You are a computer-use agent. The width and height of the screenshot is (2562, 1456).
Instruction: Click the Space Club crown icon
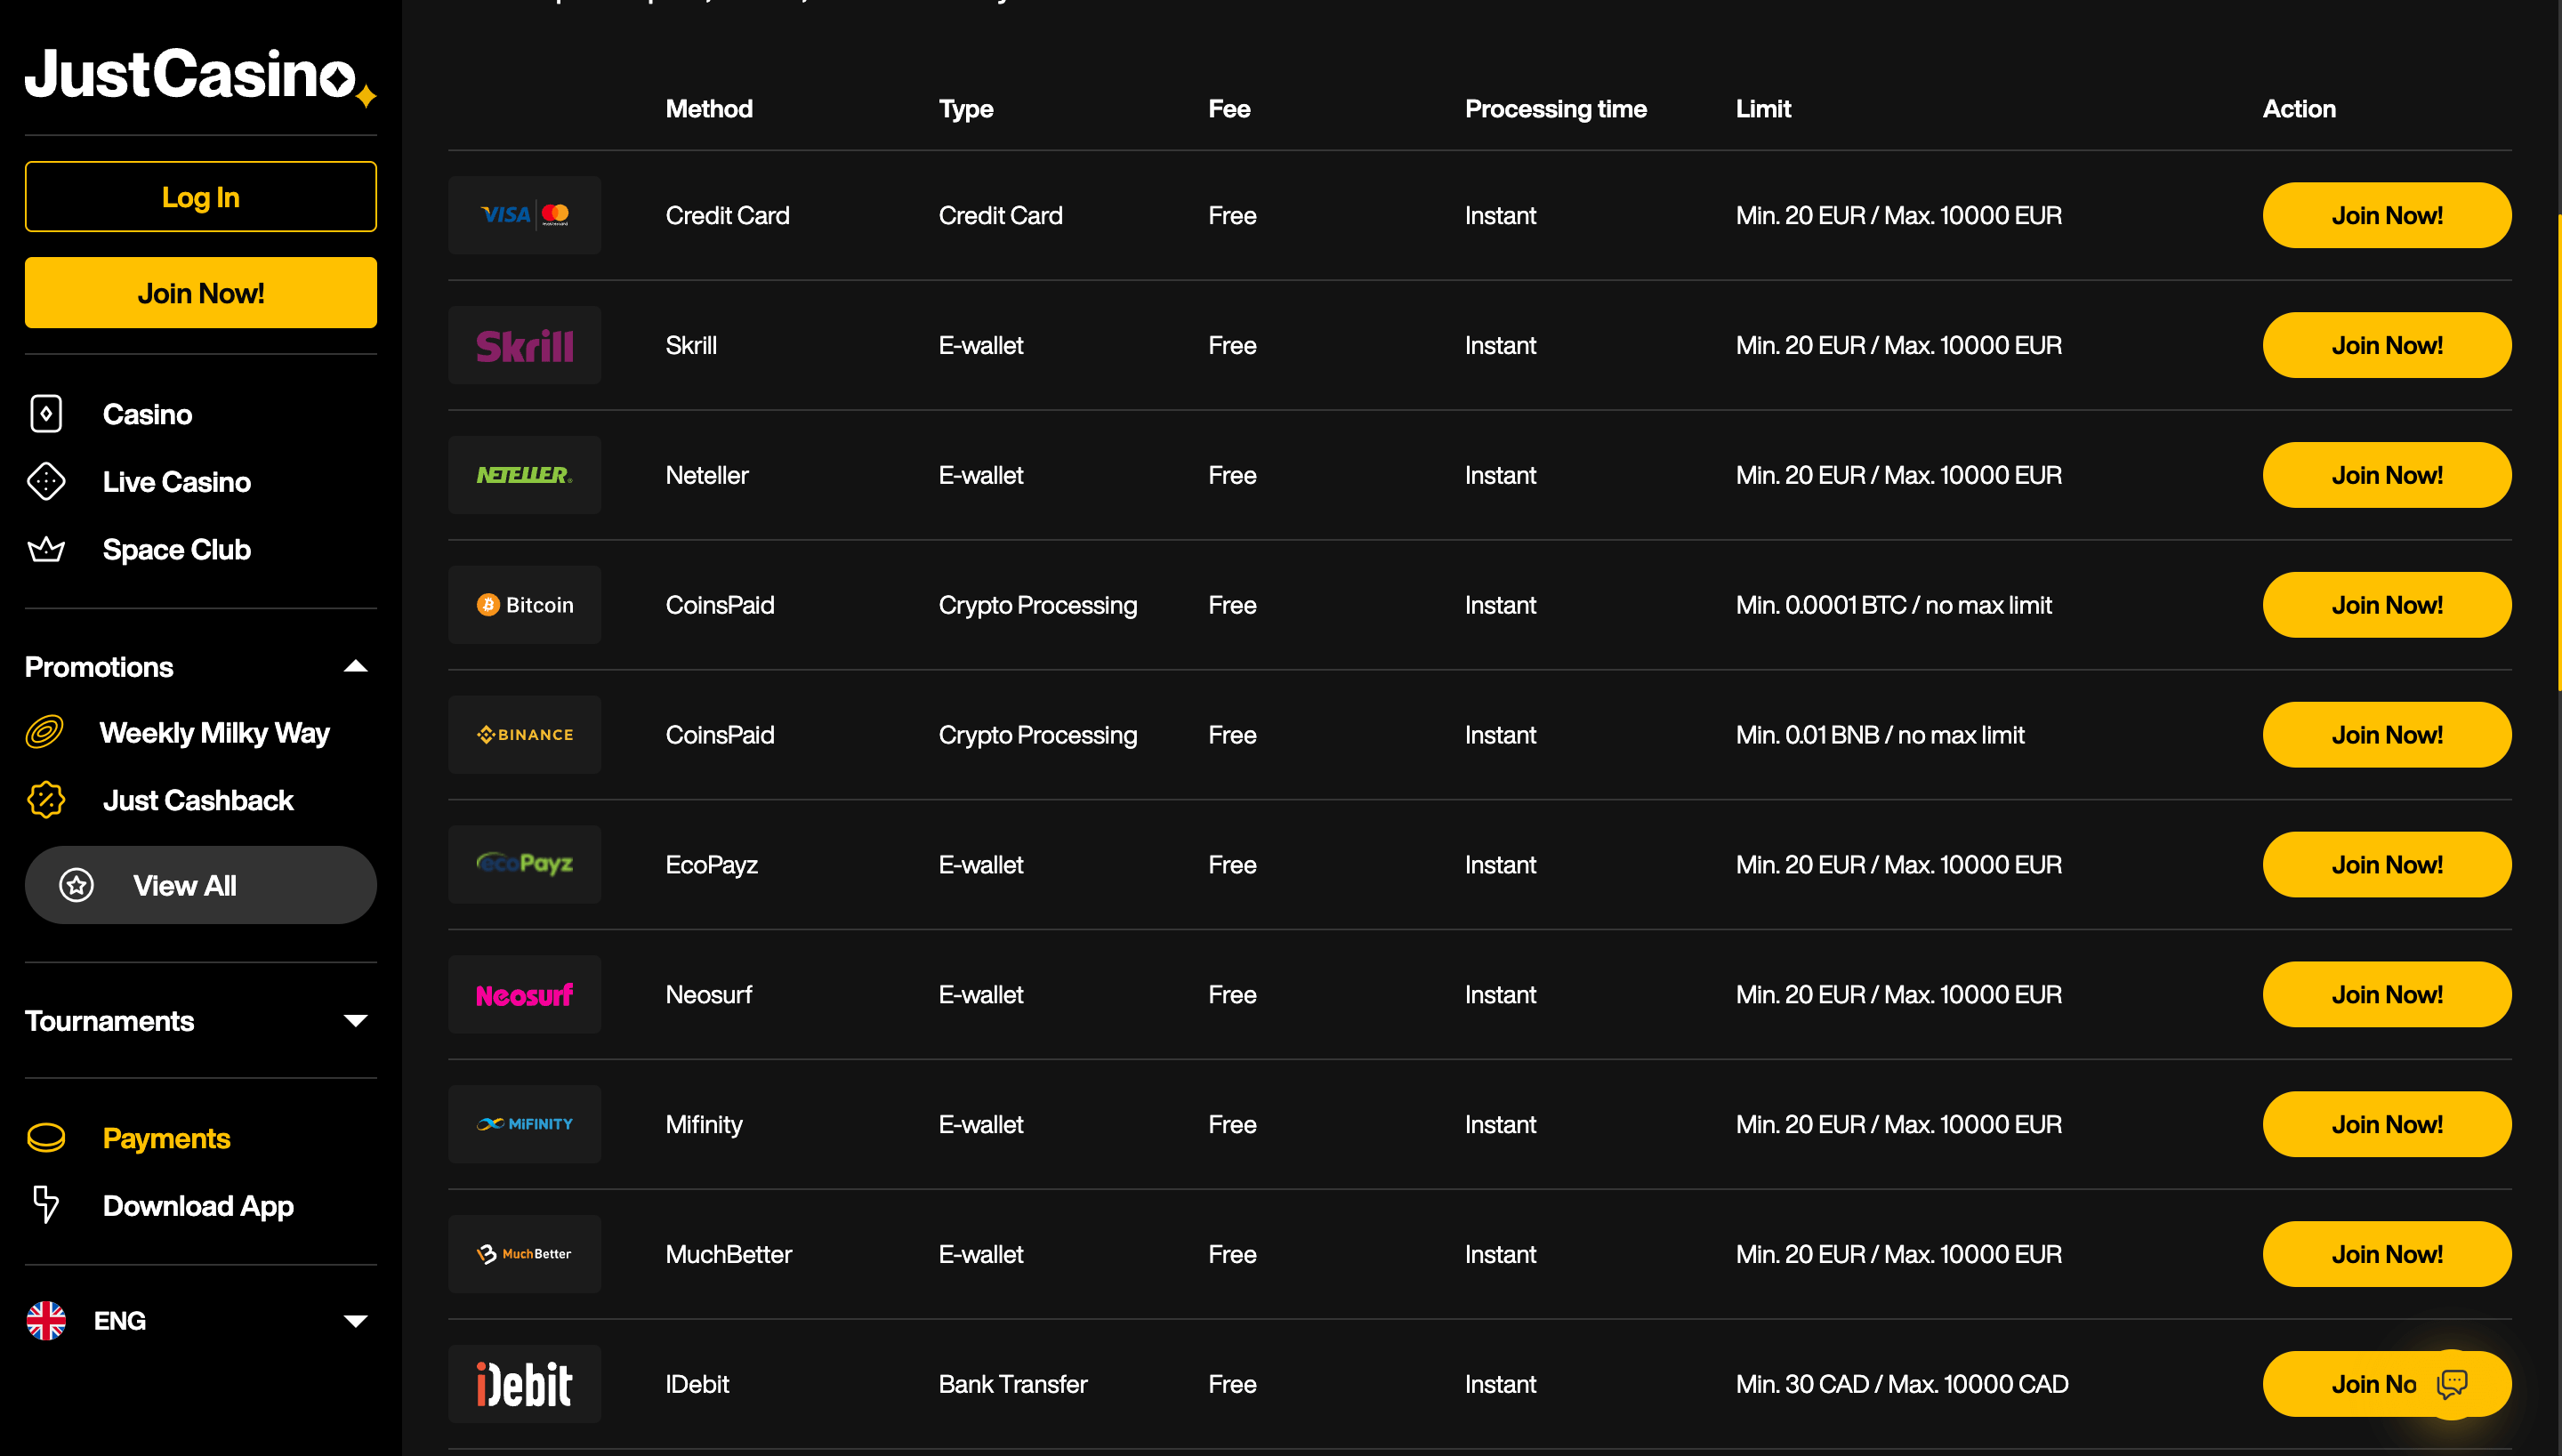[x=46, y=550]
